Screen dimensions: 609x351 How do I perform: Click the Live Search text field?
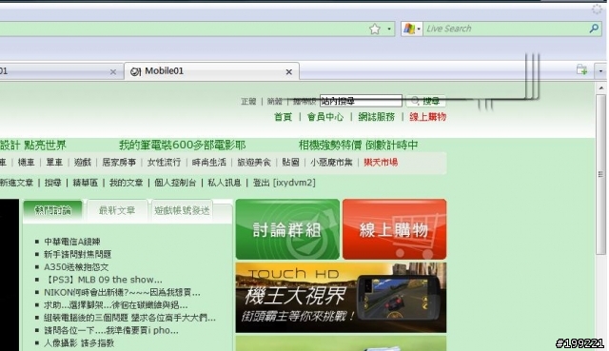click(x=505, y=29)
